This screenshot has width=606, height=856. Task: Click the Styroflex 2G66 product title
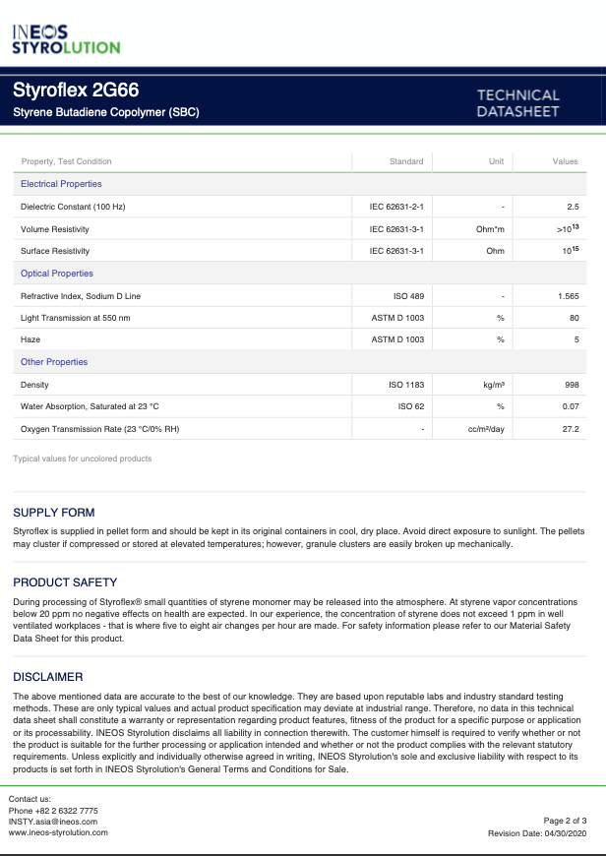pos(75,91)
